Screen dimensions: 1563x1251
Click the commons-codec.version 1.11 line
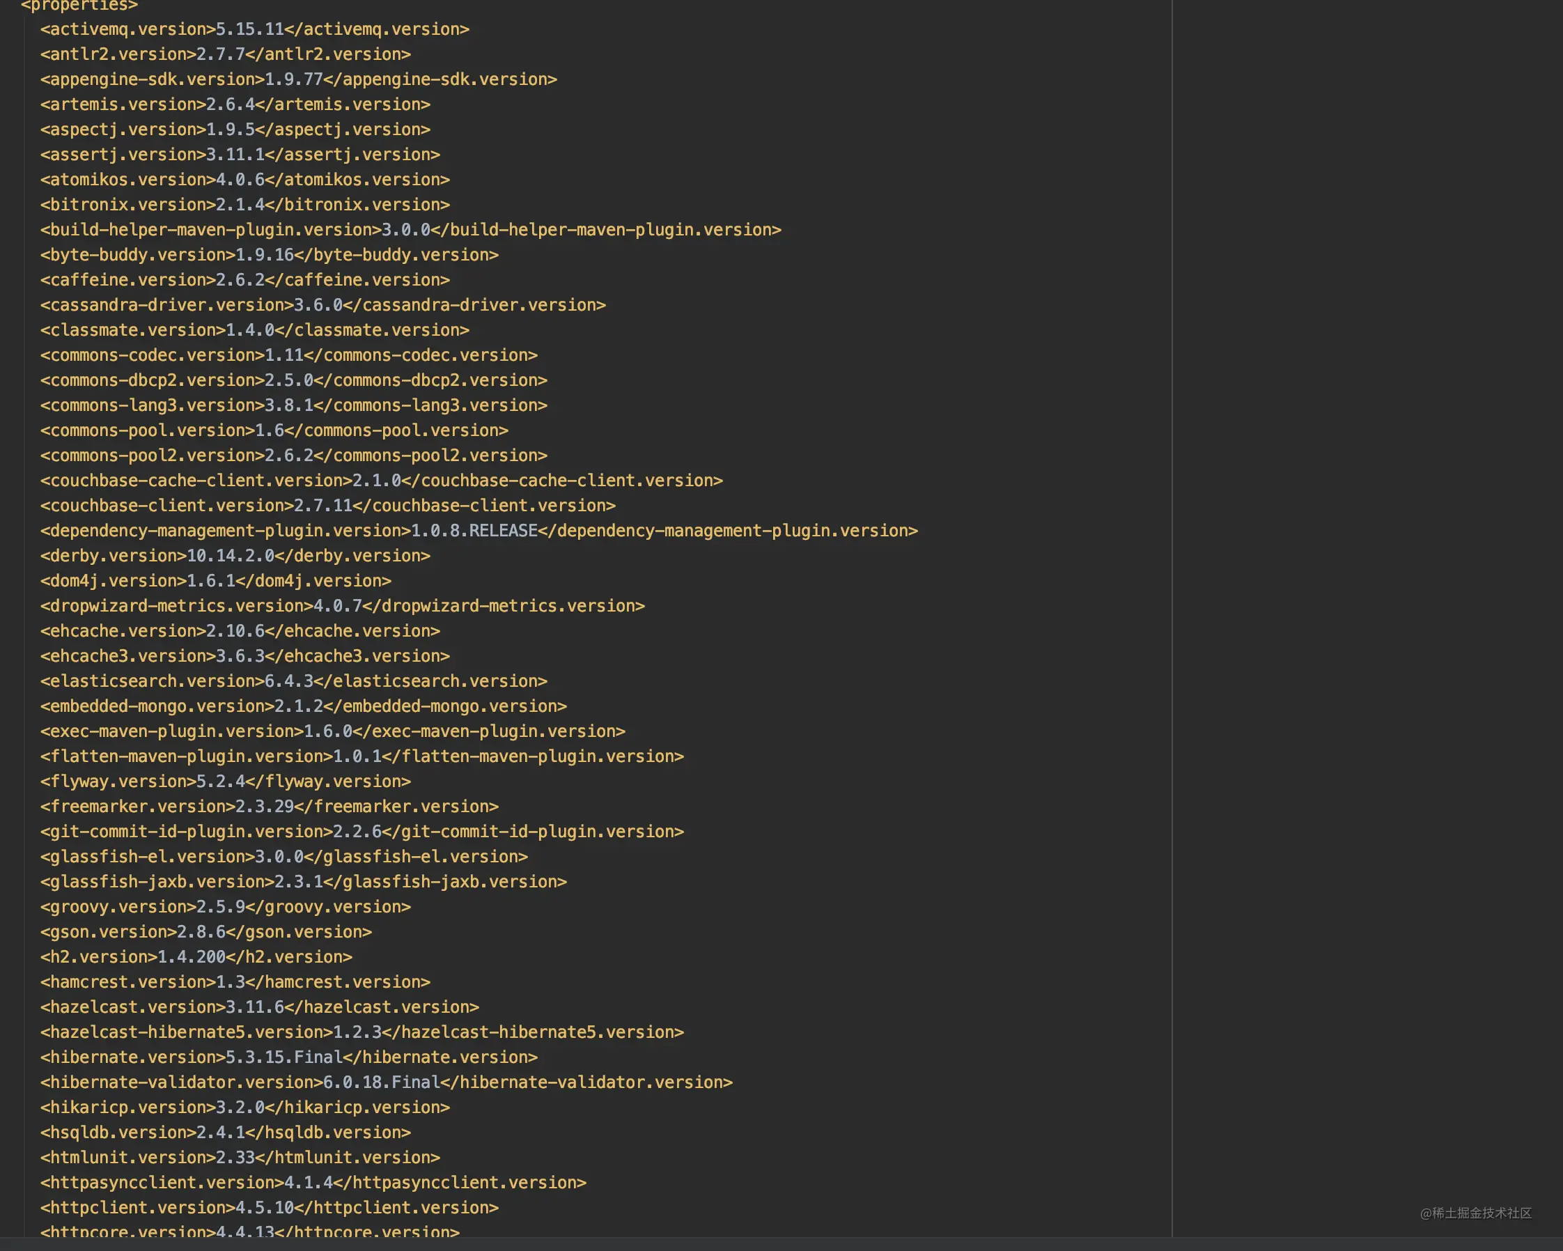pos(288,355)
